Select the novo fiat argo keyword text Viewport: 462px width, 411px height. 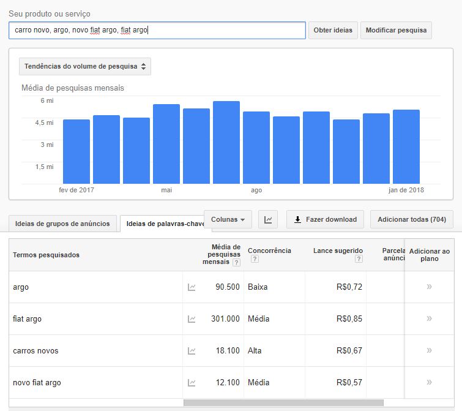pyautogui.click(x=37, y=383)
